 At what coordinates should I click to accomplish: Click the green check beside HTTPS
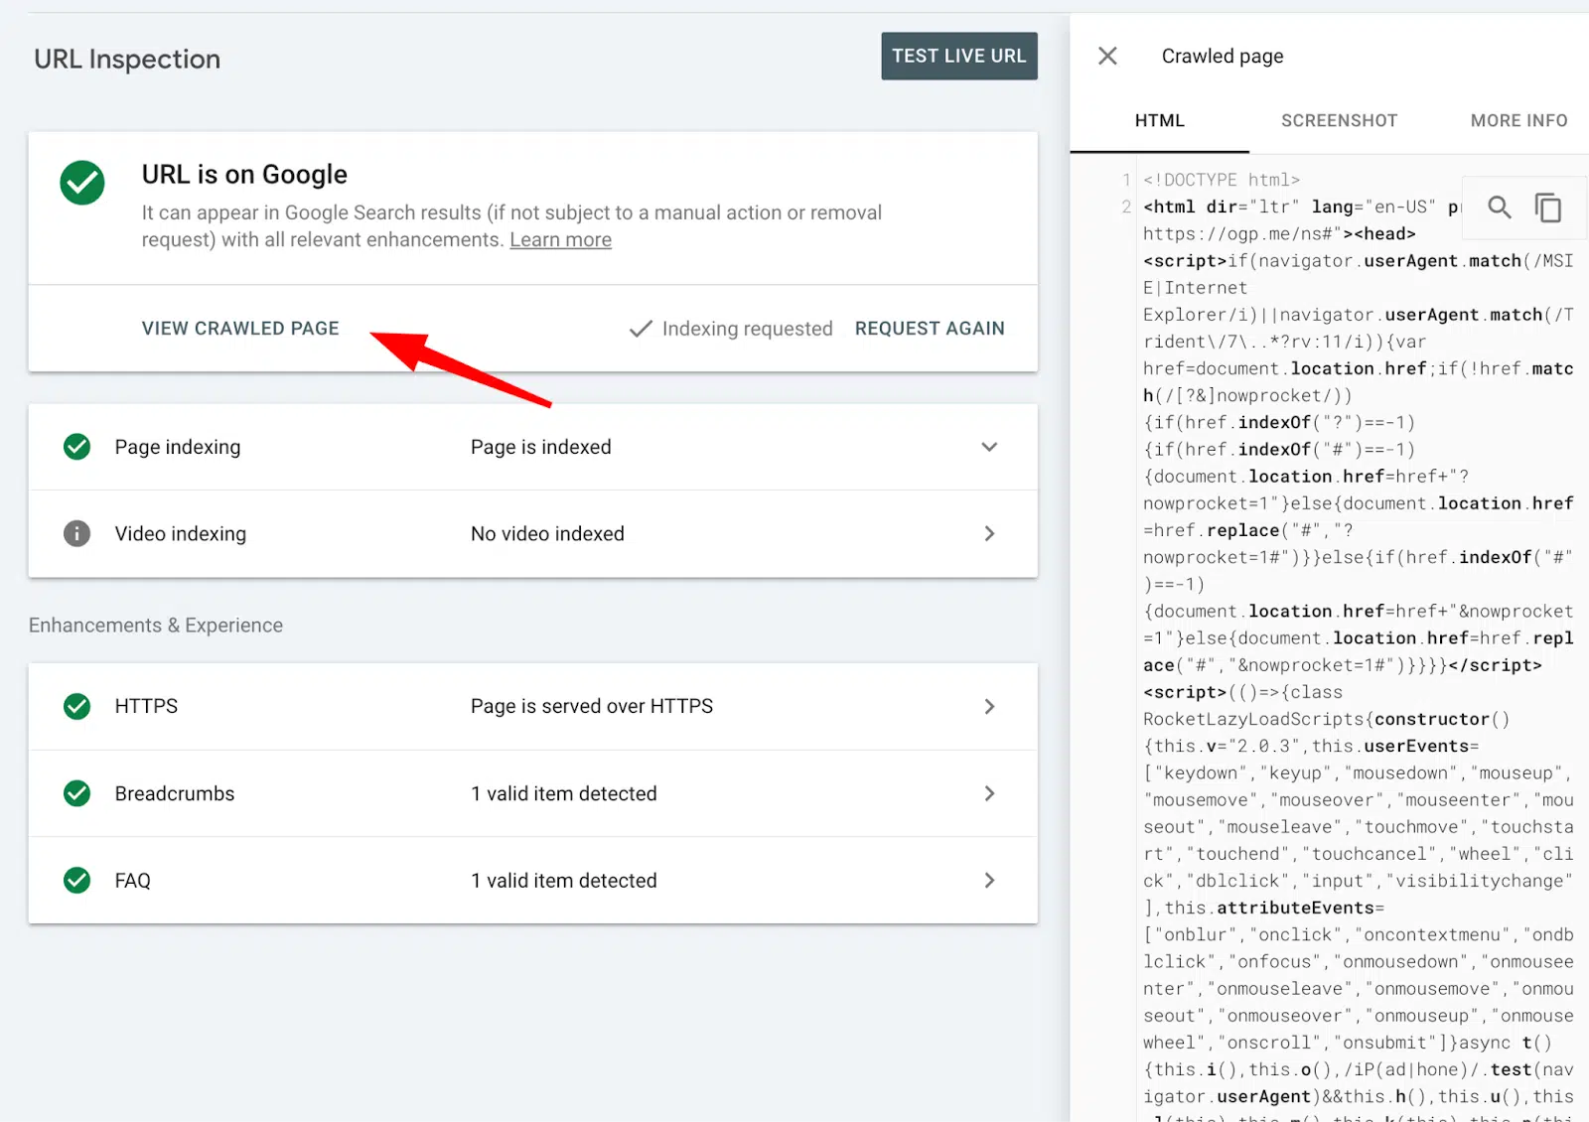[76, 706]
